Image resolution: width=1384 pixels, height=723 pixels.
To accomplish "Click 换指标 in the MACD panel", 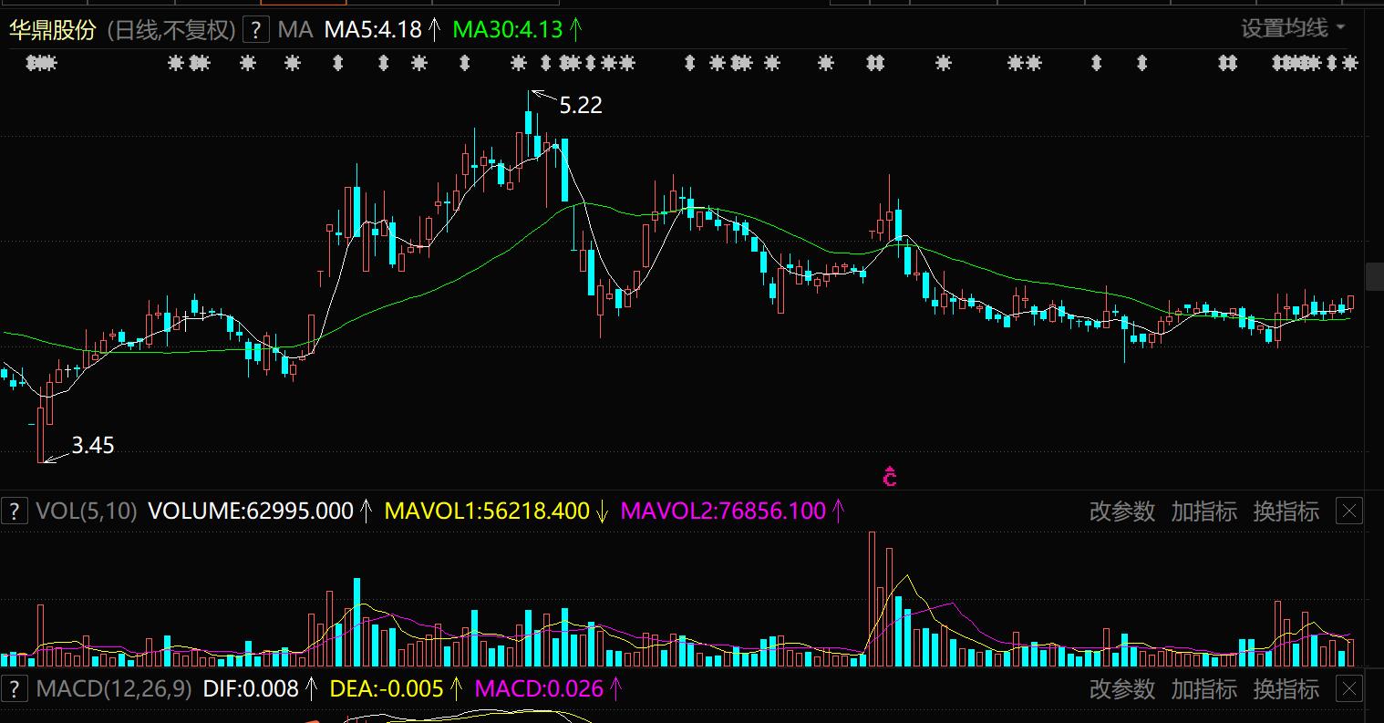I will (1286, 688).
